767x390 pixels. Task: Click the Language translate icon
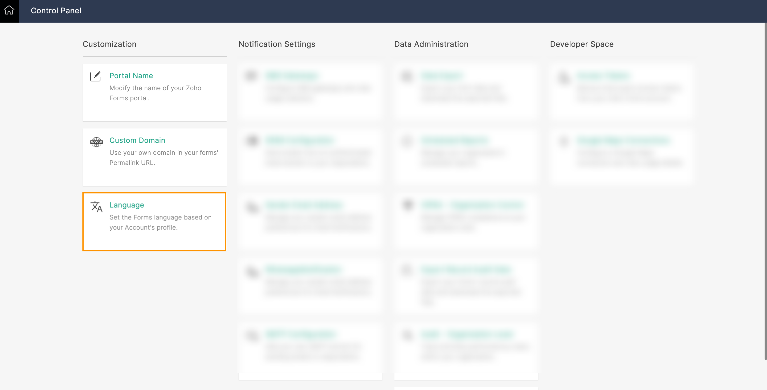[96, 206]
